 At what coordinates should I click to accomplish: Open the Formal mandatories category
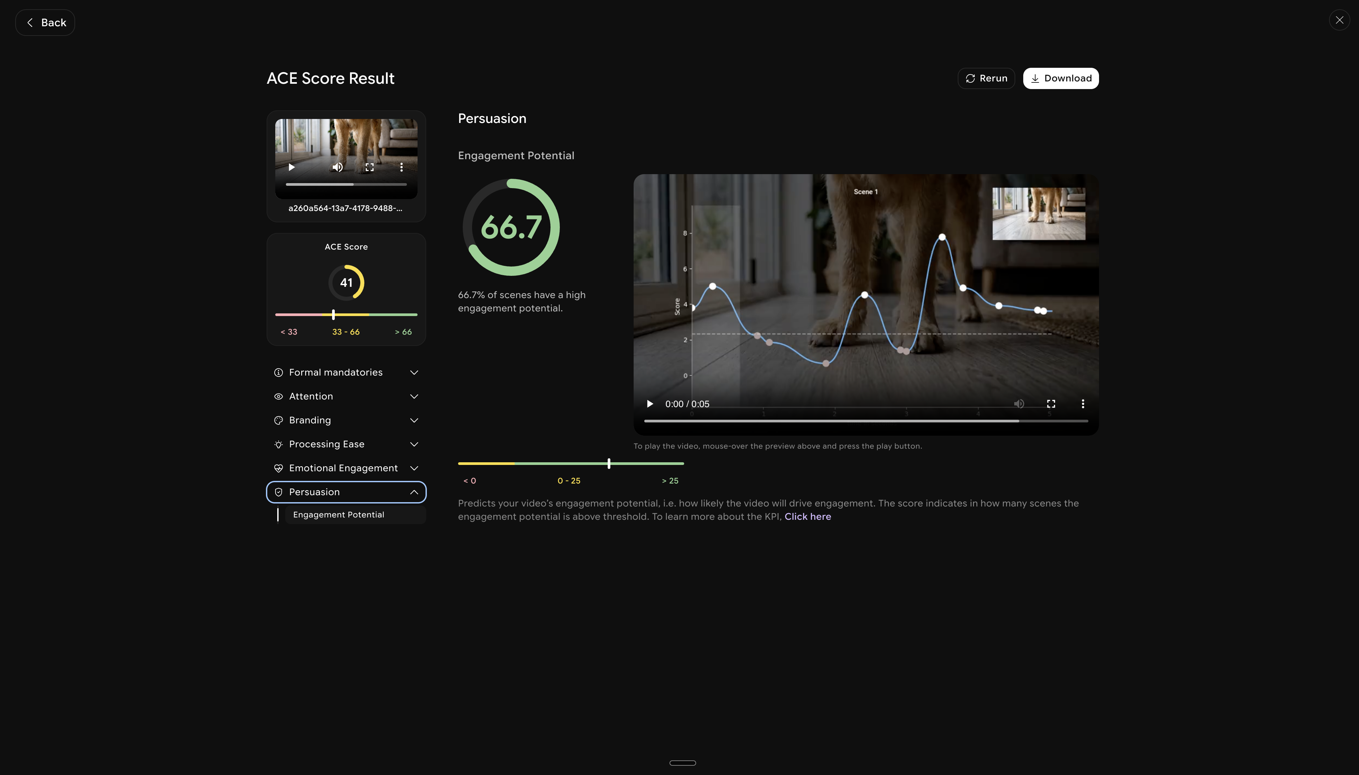346,373
